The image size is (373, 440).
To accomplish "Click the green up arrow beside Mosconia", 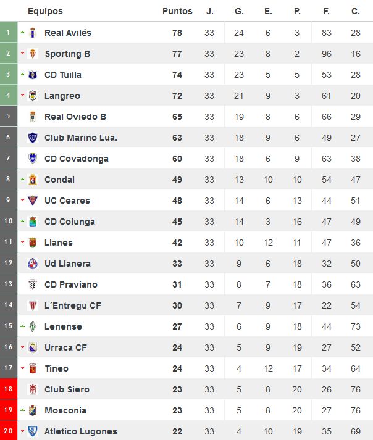I will point(23,410).
